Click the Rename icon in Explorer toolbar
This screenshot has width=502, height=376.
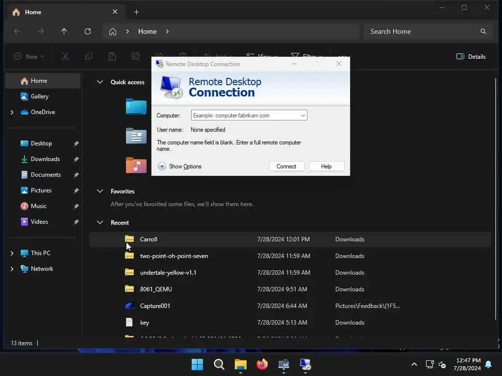(136, 57)
